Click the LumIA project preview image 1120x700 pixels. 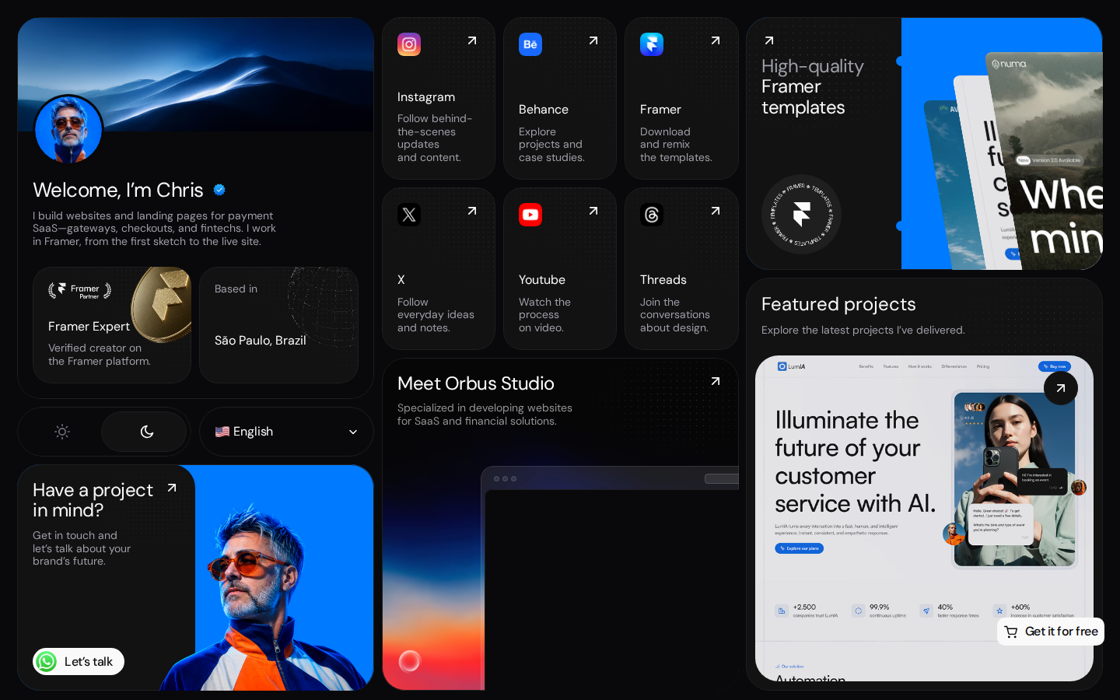pos(924,519)
